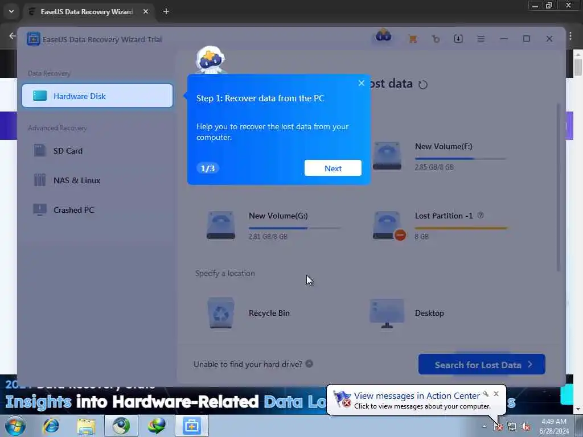
Task: Click the network tray icon
Action: point(512,427)
